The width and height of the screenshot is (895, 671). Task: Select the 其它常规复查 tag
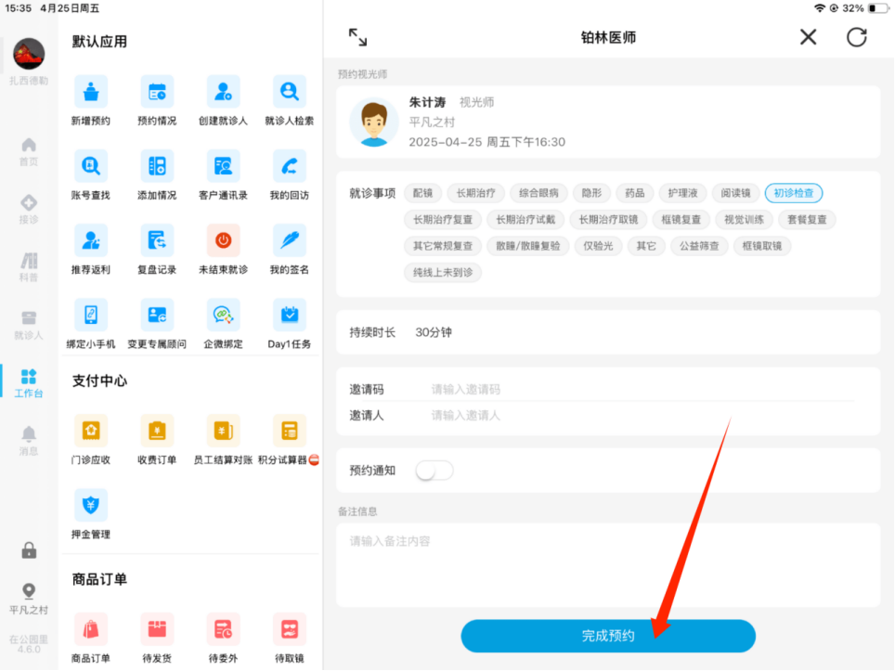click(443, 246)
